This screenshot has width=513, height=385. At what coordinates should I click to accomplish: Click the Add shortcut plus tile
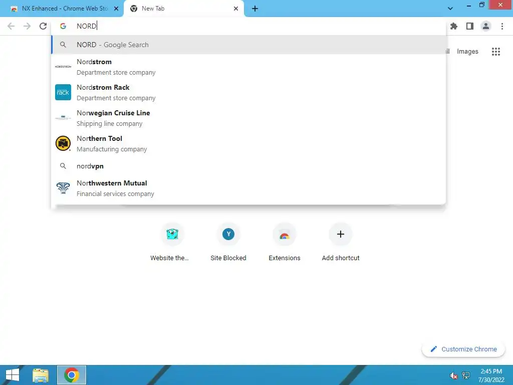pos(341,242)
